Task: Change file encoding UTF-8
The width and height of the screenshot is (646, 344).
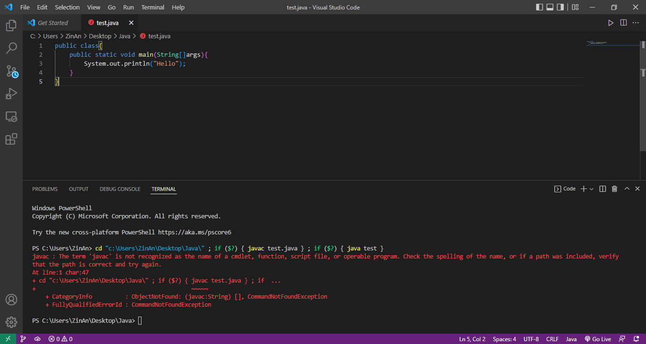Action: pos(531,339)
